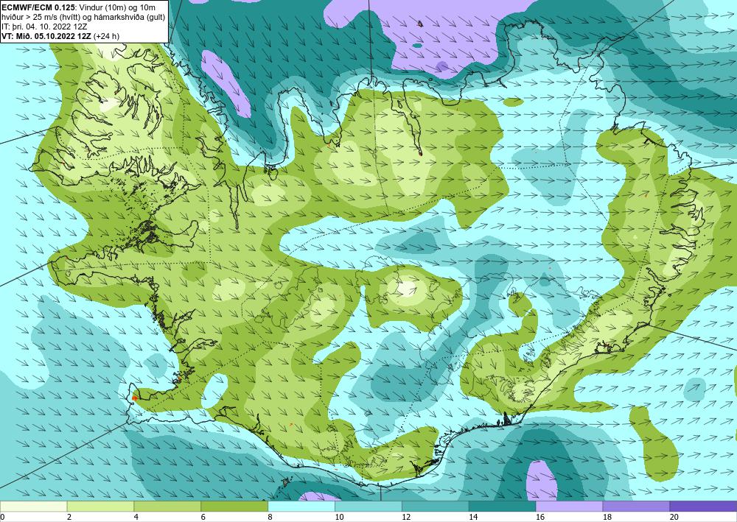Pick the 12–14 m/s teal legend swatch

pyautogui.click(x=436, y=507)
